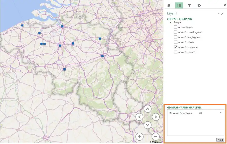Rotate map right with the right arrow
The height and width of the screenshot is (144, 227).
coord(155,117)
